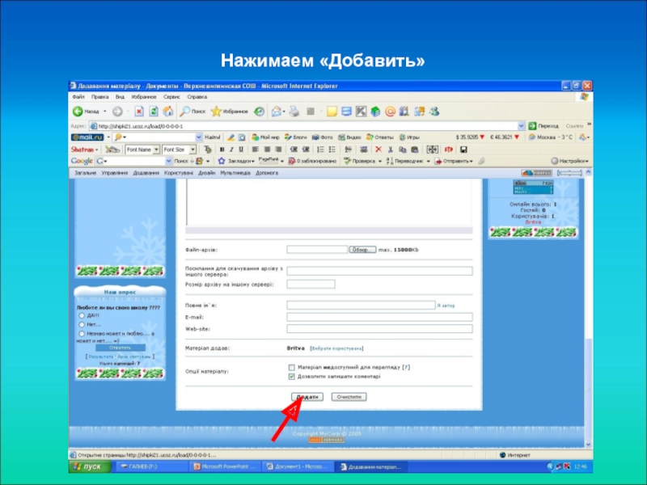Expand the Отправить send dropdown
647x485 pixels.
[471, 161]
